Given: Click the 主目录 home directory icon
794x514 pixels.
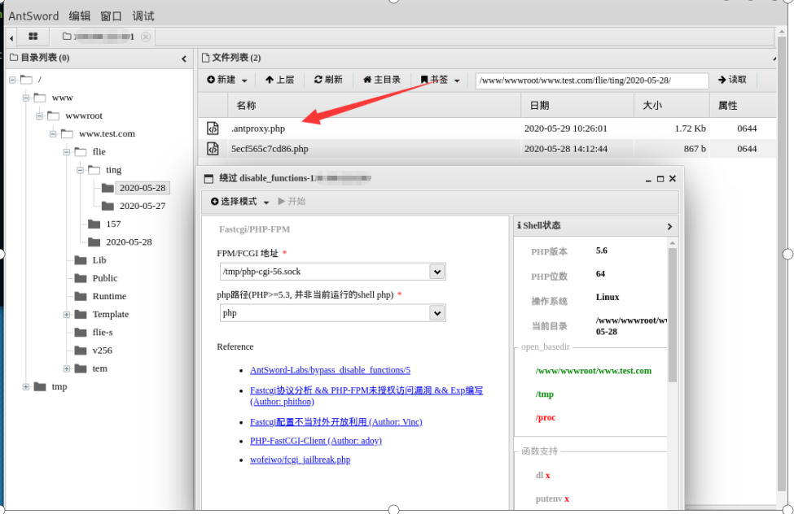Looking at the screenshot, I should [x=366, y=79].
